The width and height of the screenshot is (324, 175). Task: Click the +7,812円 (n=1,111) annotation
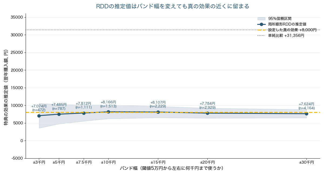tap(83, 105)
